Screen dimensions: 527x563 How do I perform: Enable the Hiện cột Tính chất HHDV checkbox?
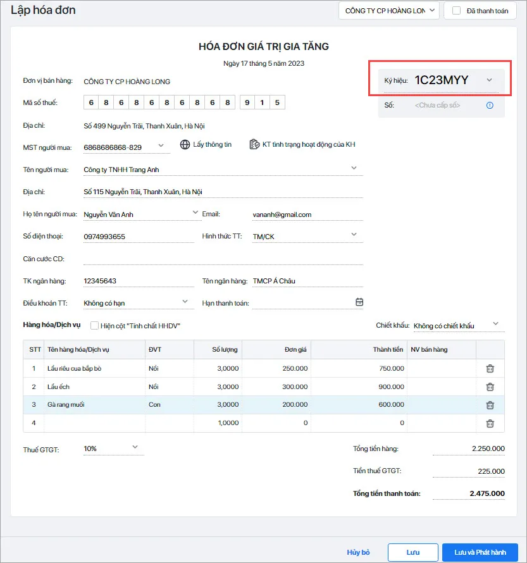pos(94,326)
